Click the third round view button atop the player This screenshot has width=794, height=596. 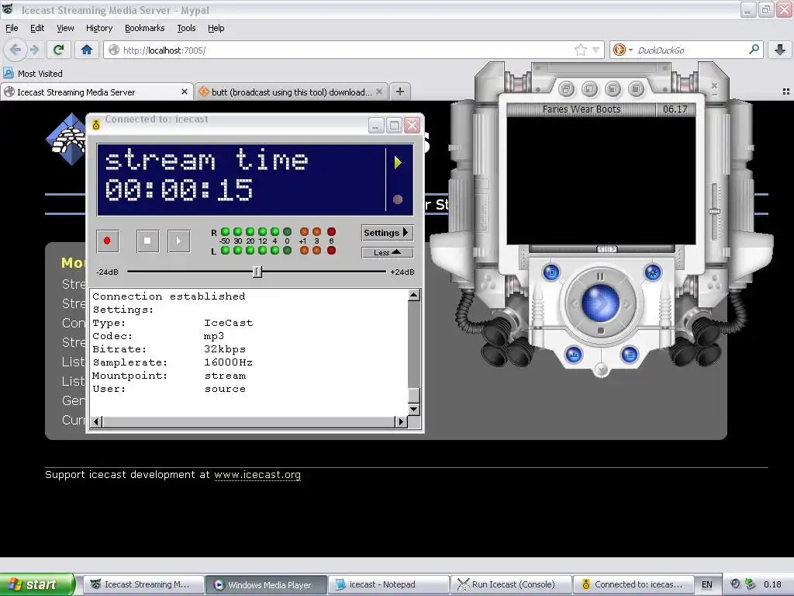[613, 90]
